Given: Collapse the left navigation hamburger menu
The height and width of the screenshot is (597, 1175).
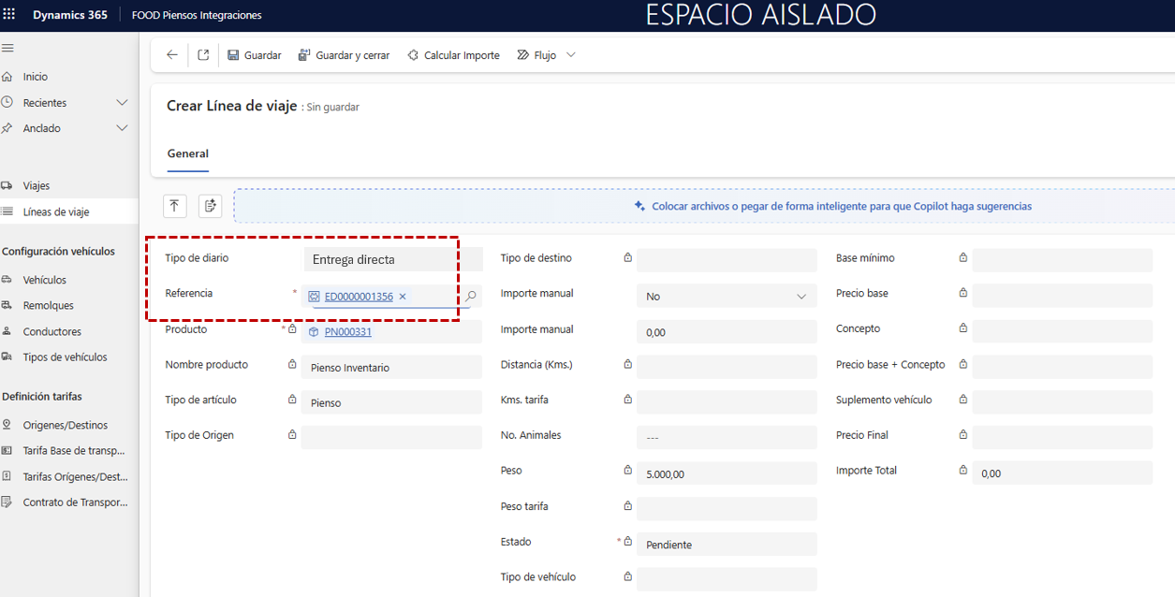Looking at the screenshot, I should click(7, 48).
